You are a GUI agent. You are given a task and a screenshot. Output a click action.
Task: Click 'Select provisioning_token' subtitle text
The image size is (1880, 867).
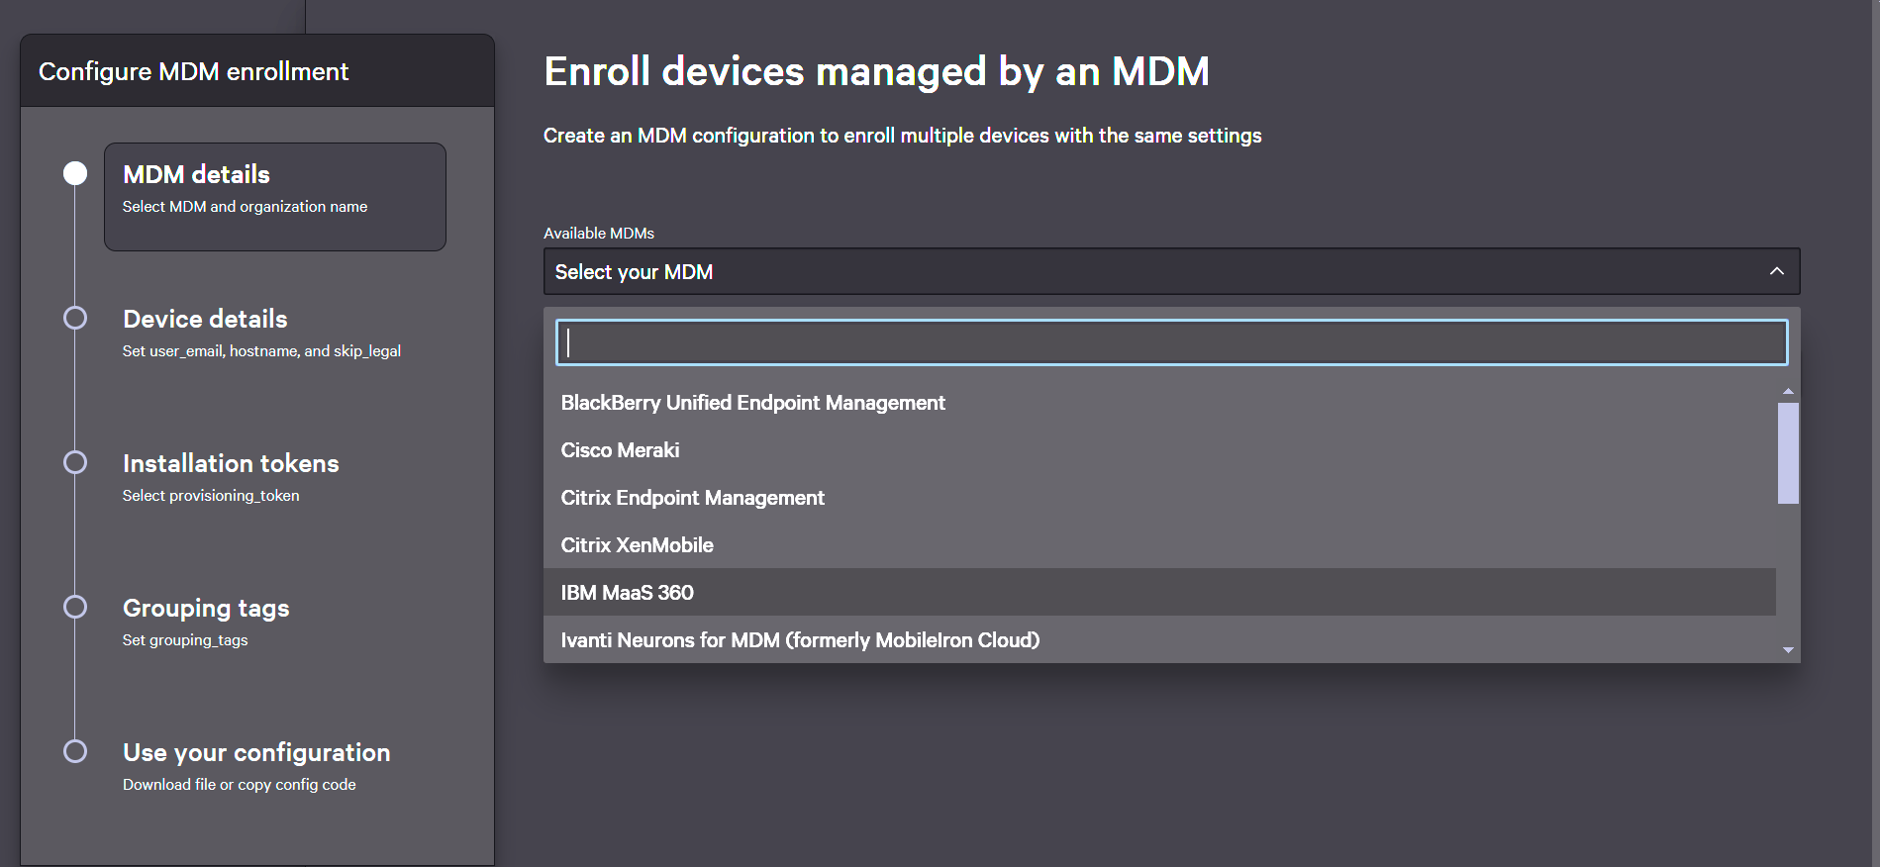211,495
